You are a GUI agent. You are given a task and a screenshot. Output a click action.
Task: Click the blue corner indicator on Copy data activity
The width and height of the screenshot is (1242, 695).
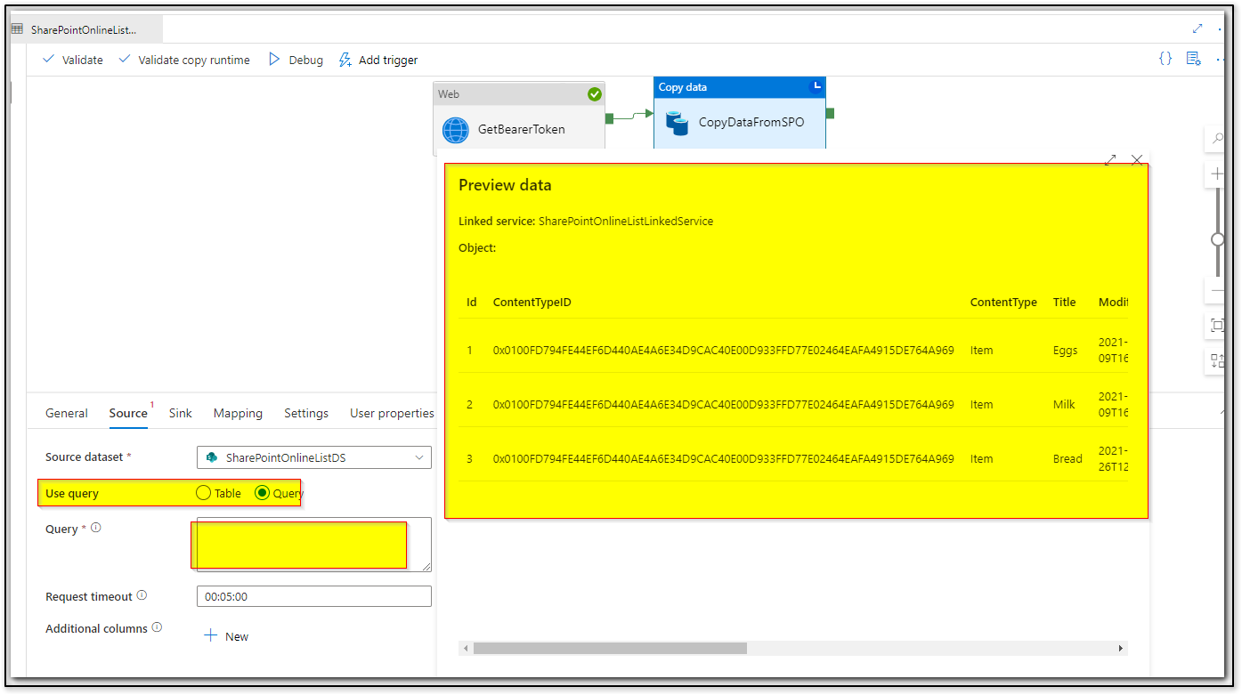click(x=816, y=86)
